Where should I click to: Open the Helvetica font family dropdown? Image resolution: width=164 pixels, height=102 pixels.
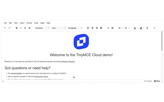click(42, 28)
